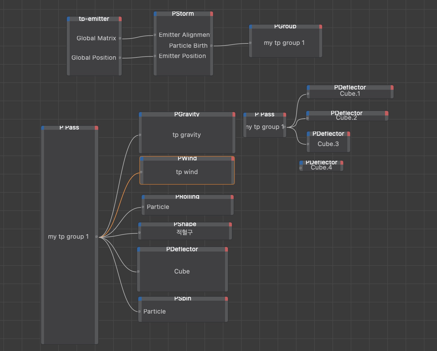Click the red outputs corner of PShape node

click(230, 225)
